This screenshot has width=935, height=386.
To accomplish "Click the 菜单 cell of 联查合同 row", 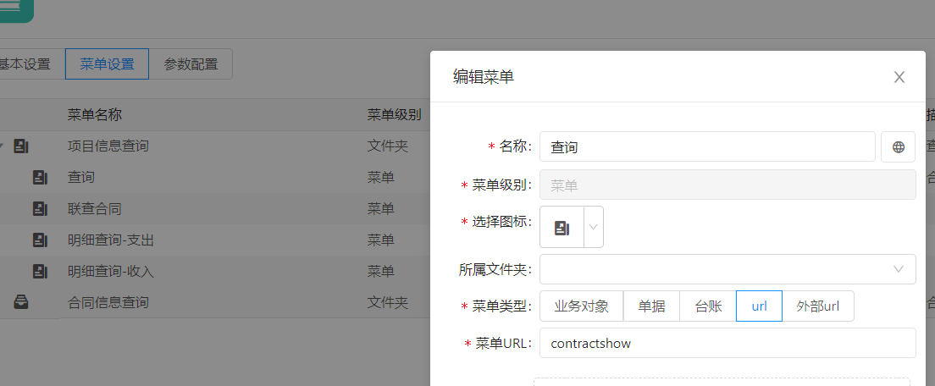I will click(x=380, y=208).
